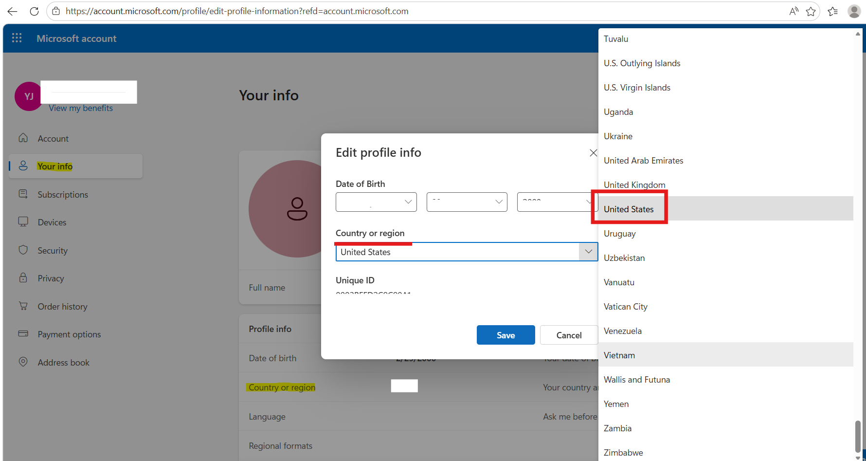866x461 pixels.
Task: Select the Privacy lock icon
Action: (23, 277)
